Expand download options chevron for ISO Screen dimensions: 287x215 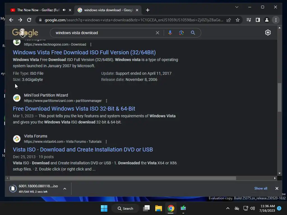pyautogui.click(x=65, y=189)
